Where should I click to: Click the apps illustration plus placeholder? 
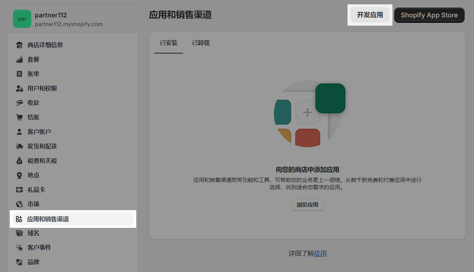pyautogui.click(x=308, y=112)
